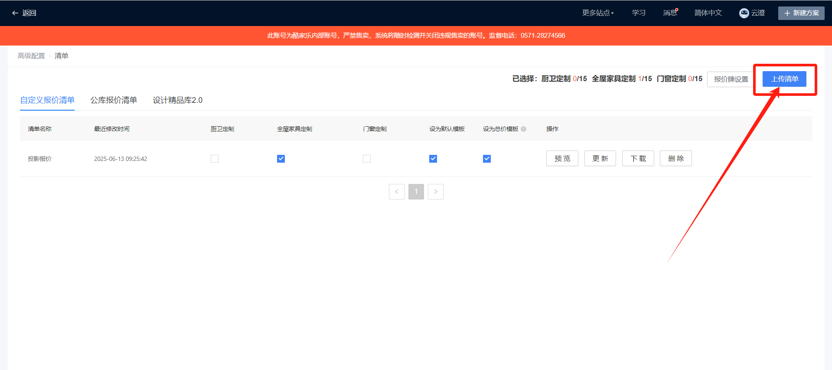832x370 pixels.
Task: Preview 投影报价 with 预览 button
Action: (x=562, y=159)
